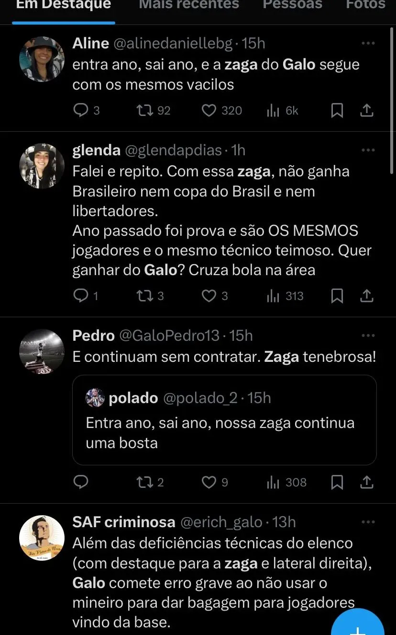Switch to the Pessoas tab
396x635 pixels.
292,6
